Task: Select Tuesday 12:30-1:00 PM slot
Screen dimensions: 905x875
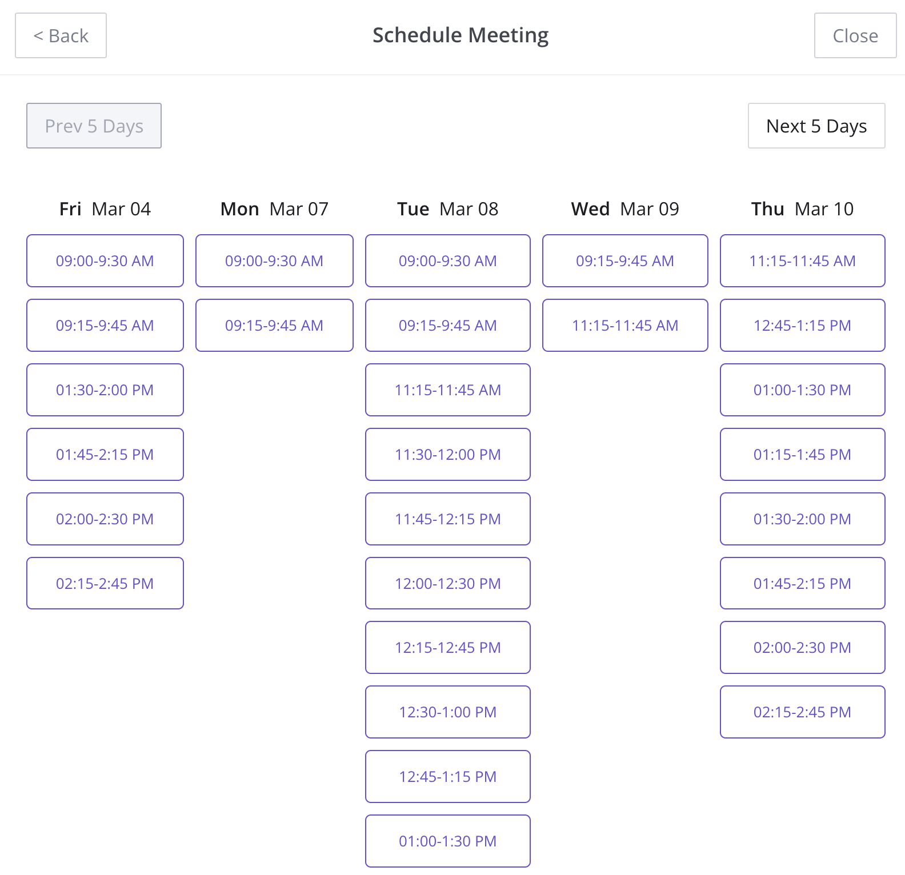Action: [x=448, y=712]
